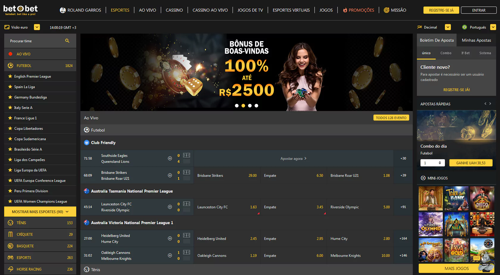Open pitch view icon for Launceston City FC
Viewport: 500px width, 275px height.
(x=187, y=204)
